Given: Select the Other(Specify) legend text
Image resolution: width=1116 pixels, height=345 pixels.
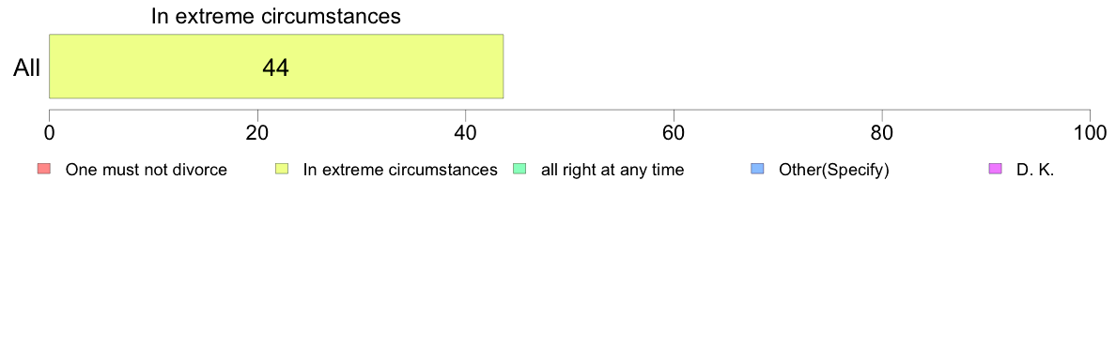Looking at the screenshot, I should point(833,170).
